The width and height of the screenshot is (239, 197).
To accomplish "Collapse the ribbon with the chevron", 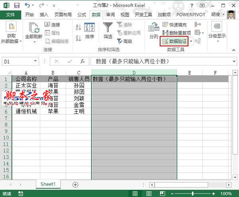I will tap(234, 50).
